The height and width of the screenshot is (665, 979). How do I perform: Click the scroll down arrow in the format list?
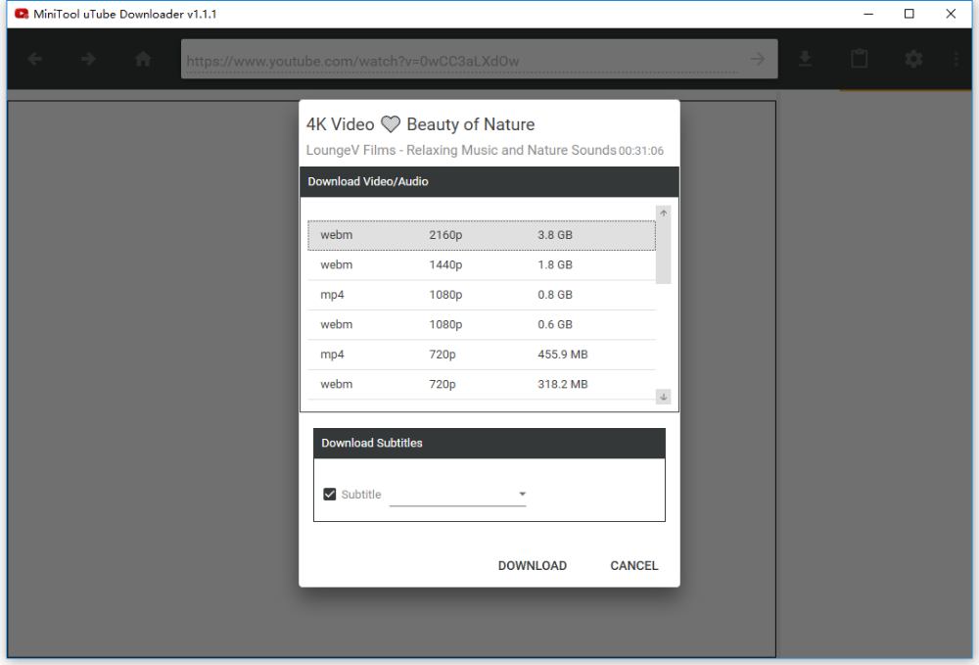(x=663, y=397)
